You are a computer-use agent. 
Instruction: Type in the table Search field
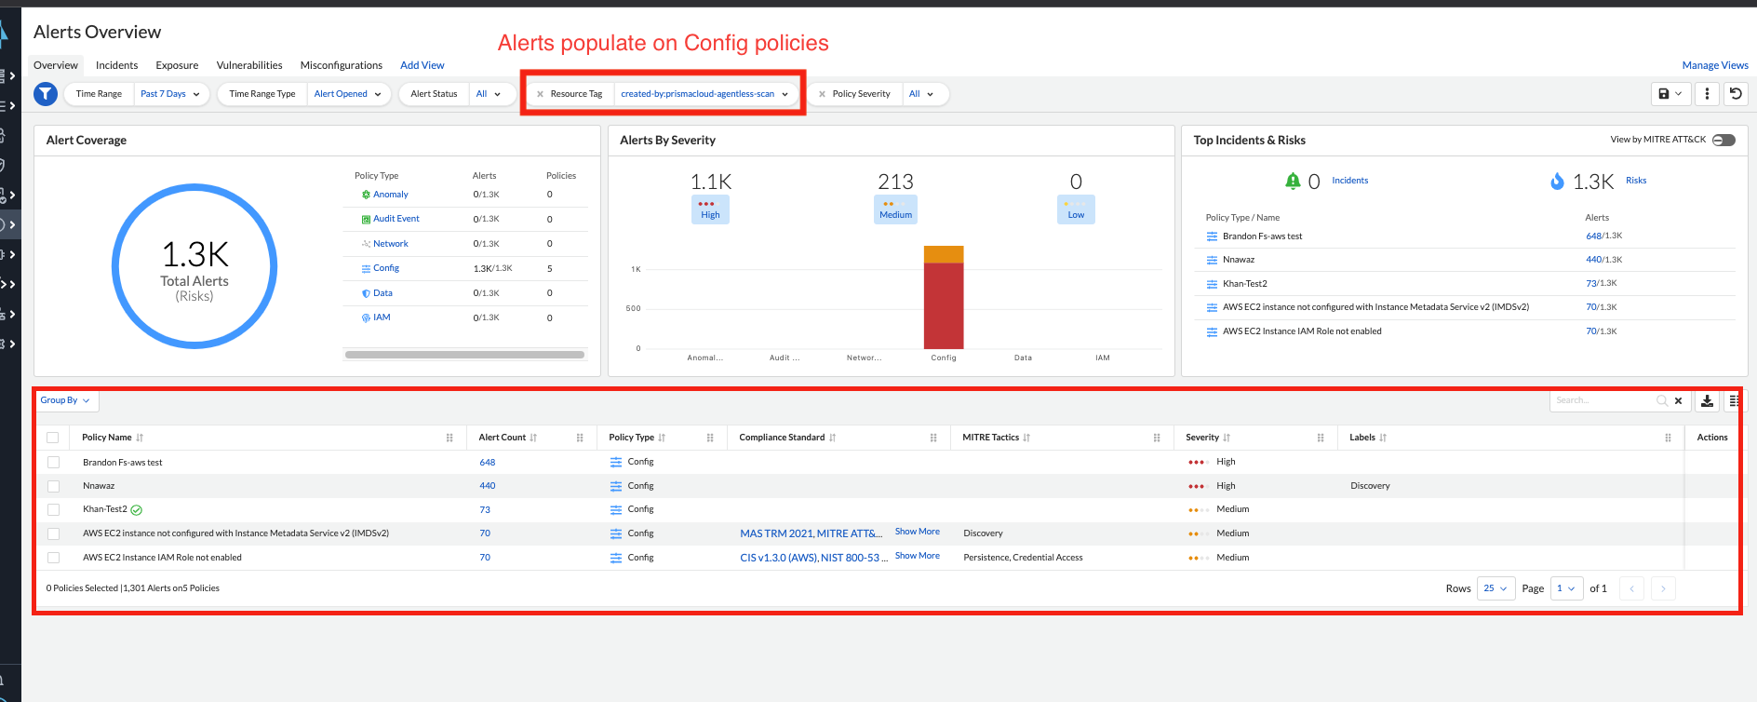1603,401
